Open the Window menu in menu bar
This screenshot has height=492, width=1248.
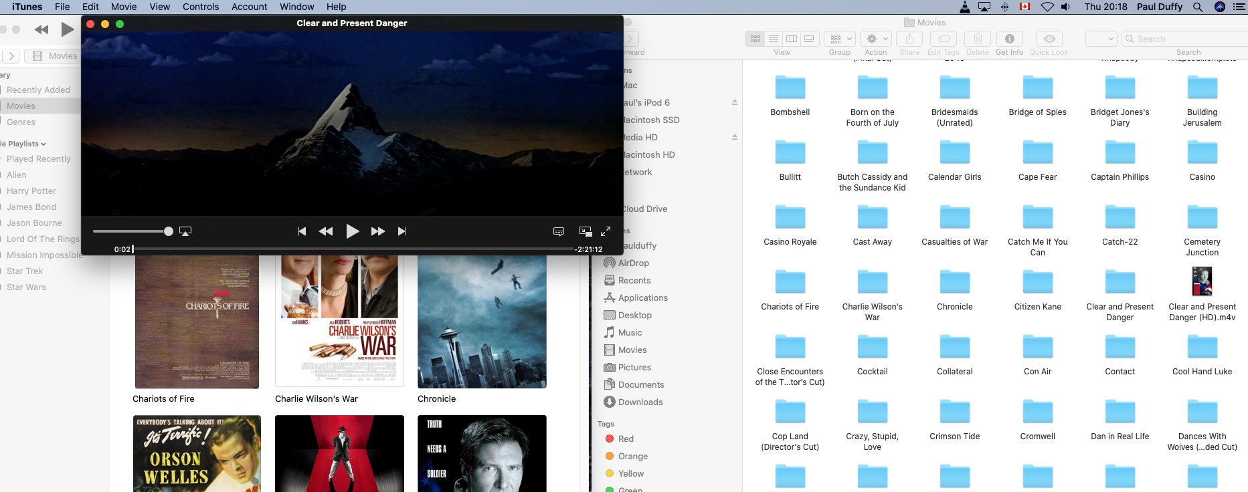coord(297,7)
